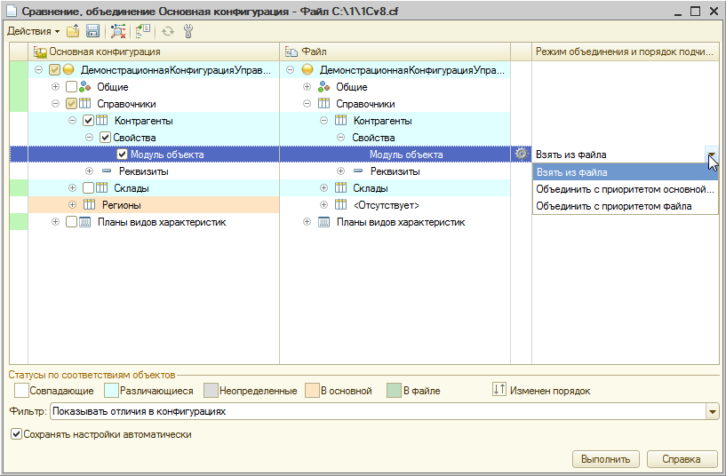Click the Контрагенты catalog icon in Файл tree
This screenshot has height=476, width=726.
[340, 121]
